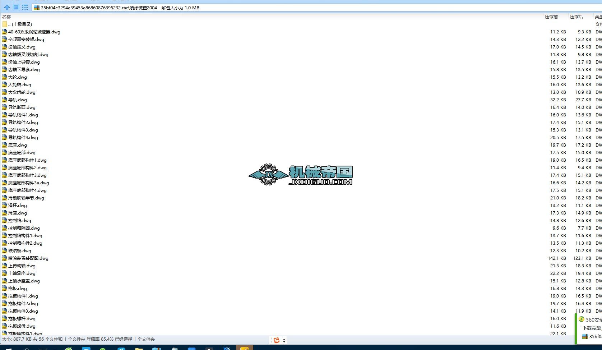The height and width of the screenshot is (350, 602).
Task: Sort by the 压缩后 column header
Action: [x=576, y=17]
